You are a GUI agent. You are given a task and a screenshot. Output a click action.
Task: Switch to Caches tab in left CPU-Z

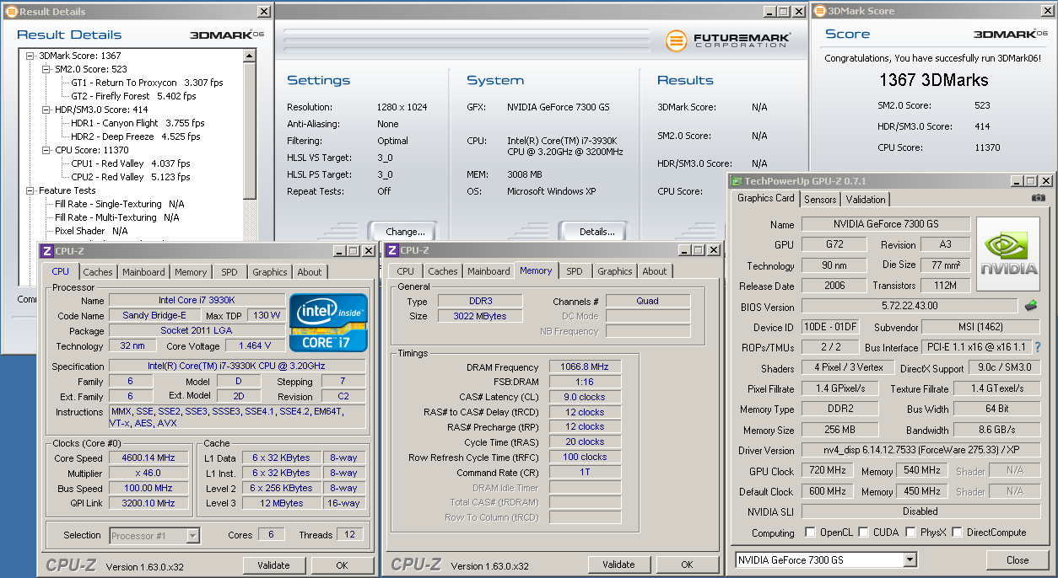[98, 272]
